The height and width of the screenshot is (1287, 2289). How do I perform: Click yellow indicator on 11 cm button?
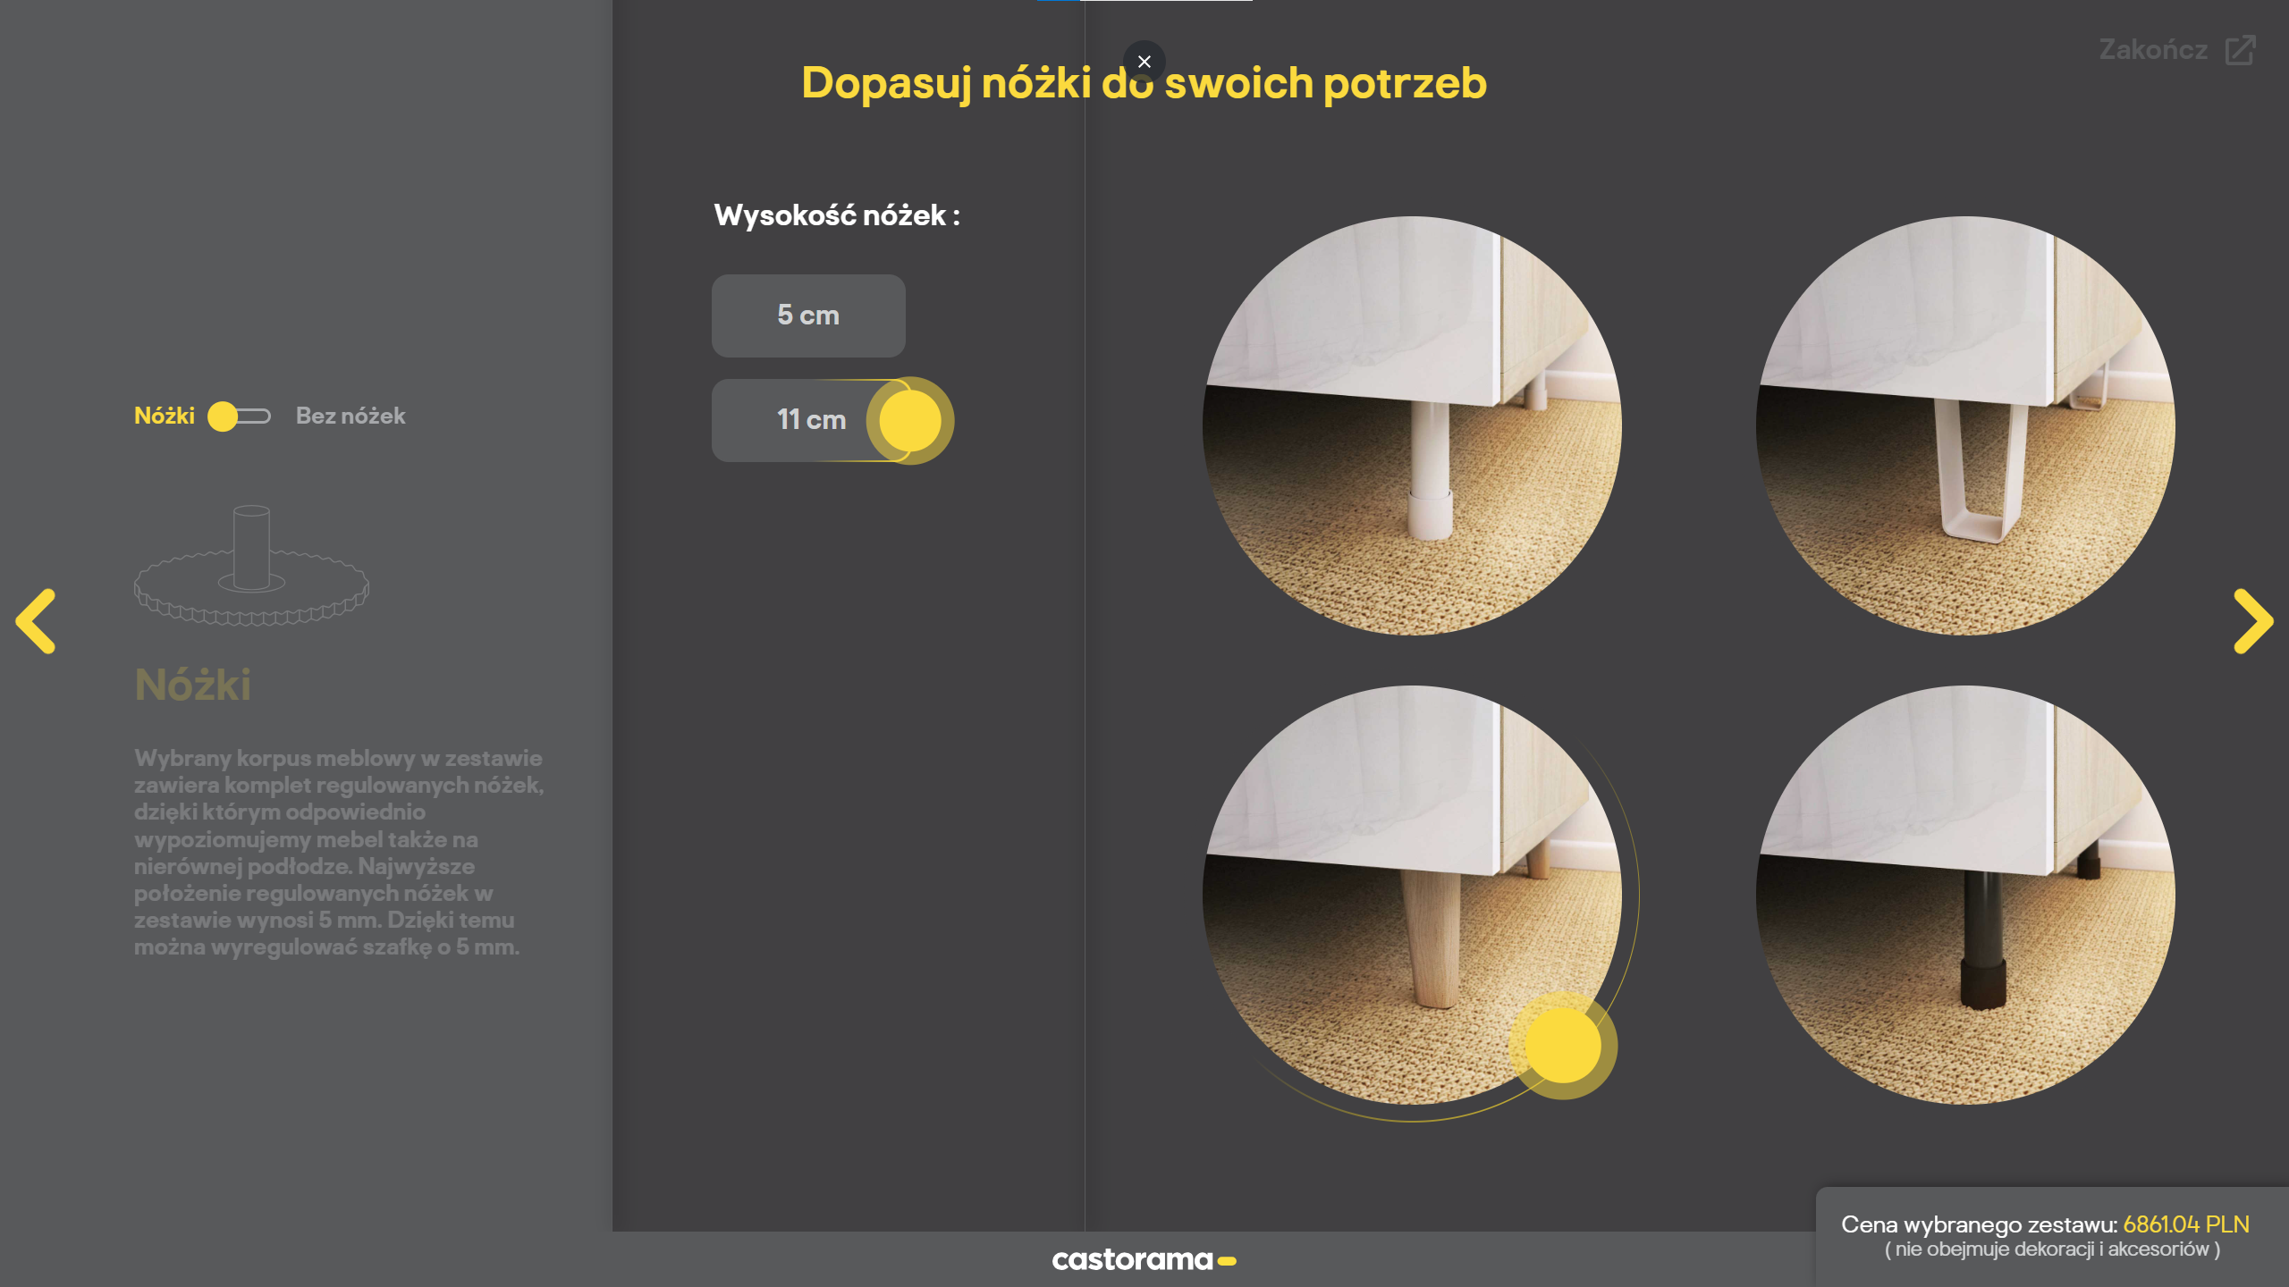click(909, 420)
